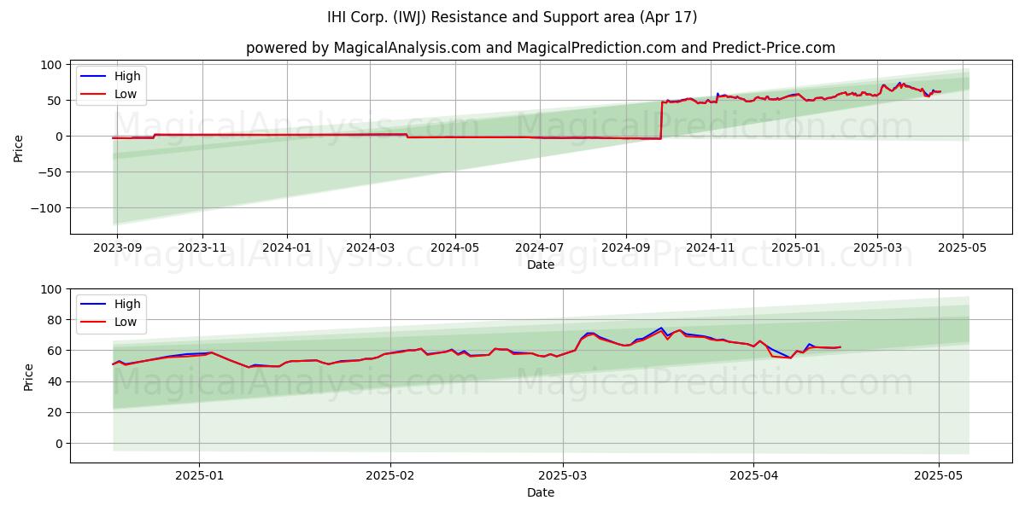Click the '2023-11' tick label on top chart
The width and height of the screenshot is (1025, 512).
(x=202, y=248)
